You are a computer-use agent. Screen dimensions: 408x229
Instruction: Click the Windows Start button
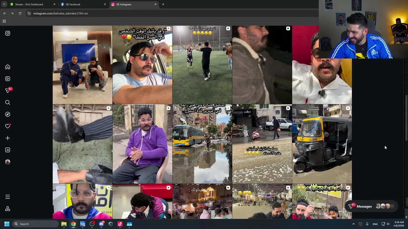(7, 224)
